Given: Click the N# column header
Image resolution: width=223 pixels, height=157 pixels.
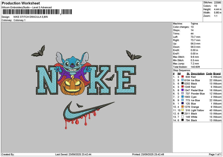Looking at the screenshot, I should 179,74.
